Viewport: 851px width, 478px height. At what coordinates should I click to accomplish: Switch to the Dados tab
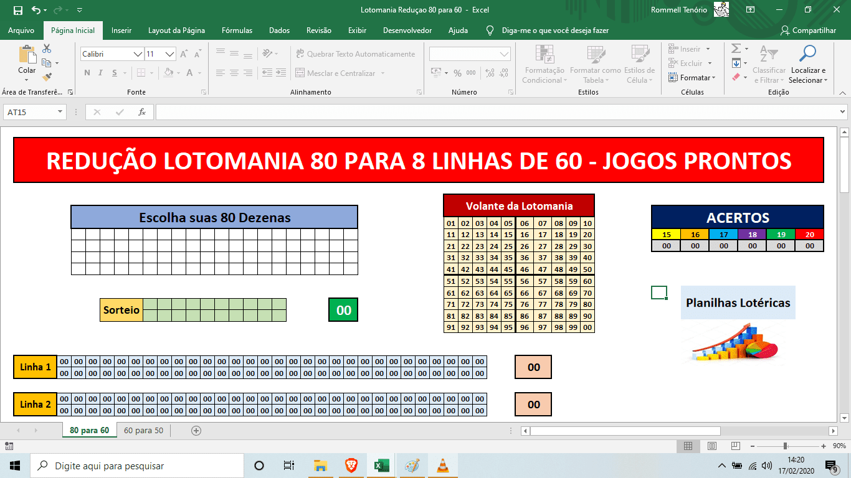279,30
